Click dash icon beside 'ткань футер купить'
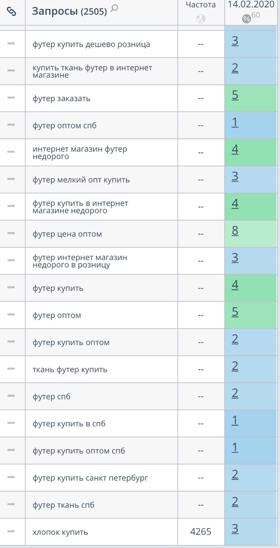Screen dimensions: 280x548 [x=11, y=369]
